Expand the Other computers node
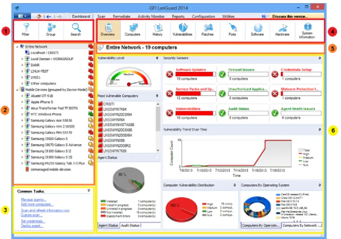The width and height of the screenshot is (341, 239). pos(22,83)
